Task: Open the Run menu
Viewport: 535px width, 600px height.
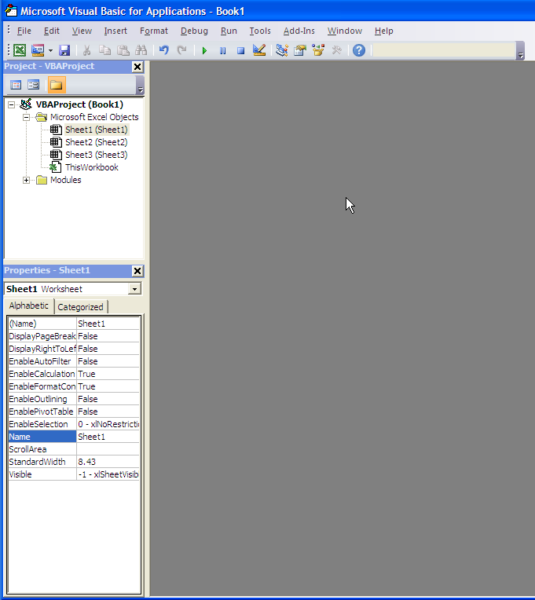Action: click(x=229, y=31)
